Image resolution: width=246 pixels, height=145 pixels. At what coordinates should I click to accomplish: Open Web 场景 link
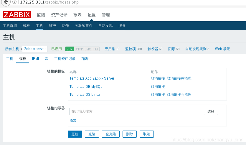pos(222,49)
